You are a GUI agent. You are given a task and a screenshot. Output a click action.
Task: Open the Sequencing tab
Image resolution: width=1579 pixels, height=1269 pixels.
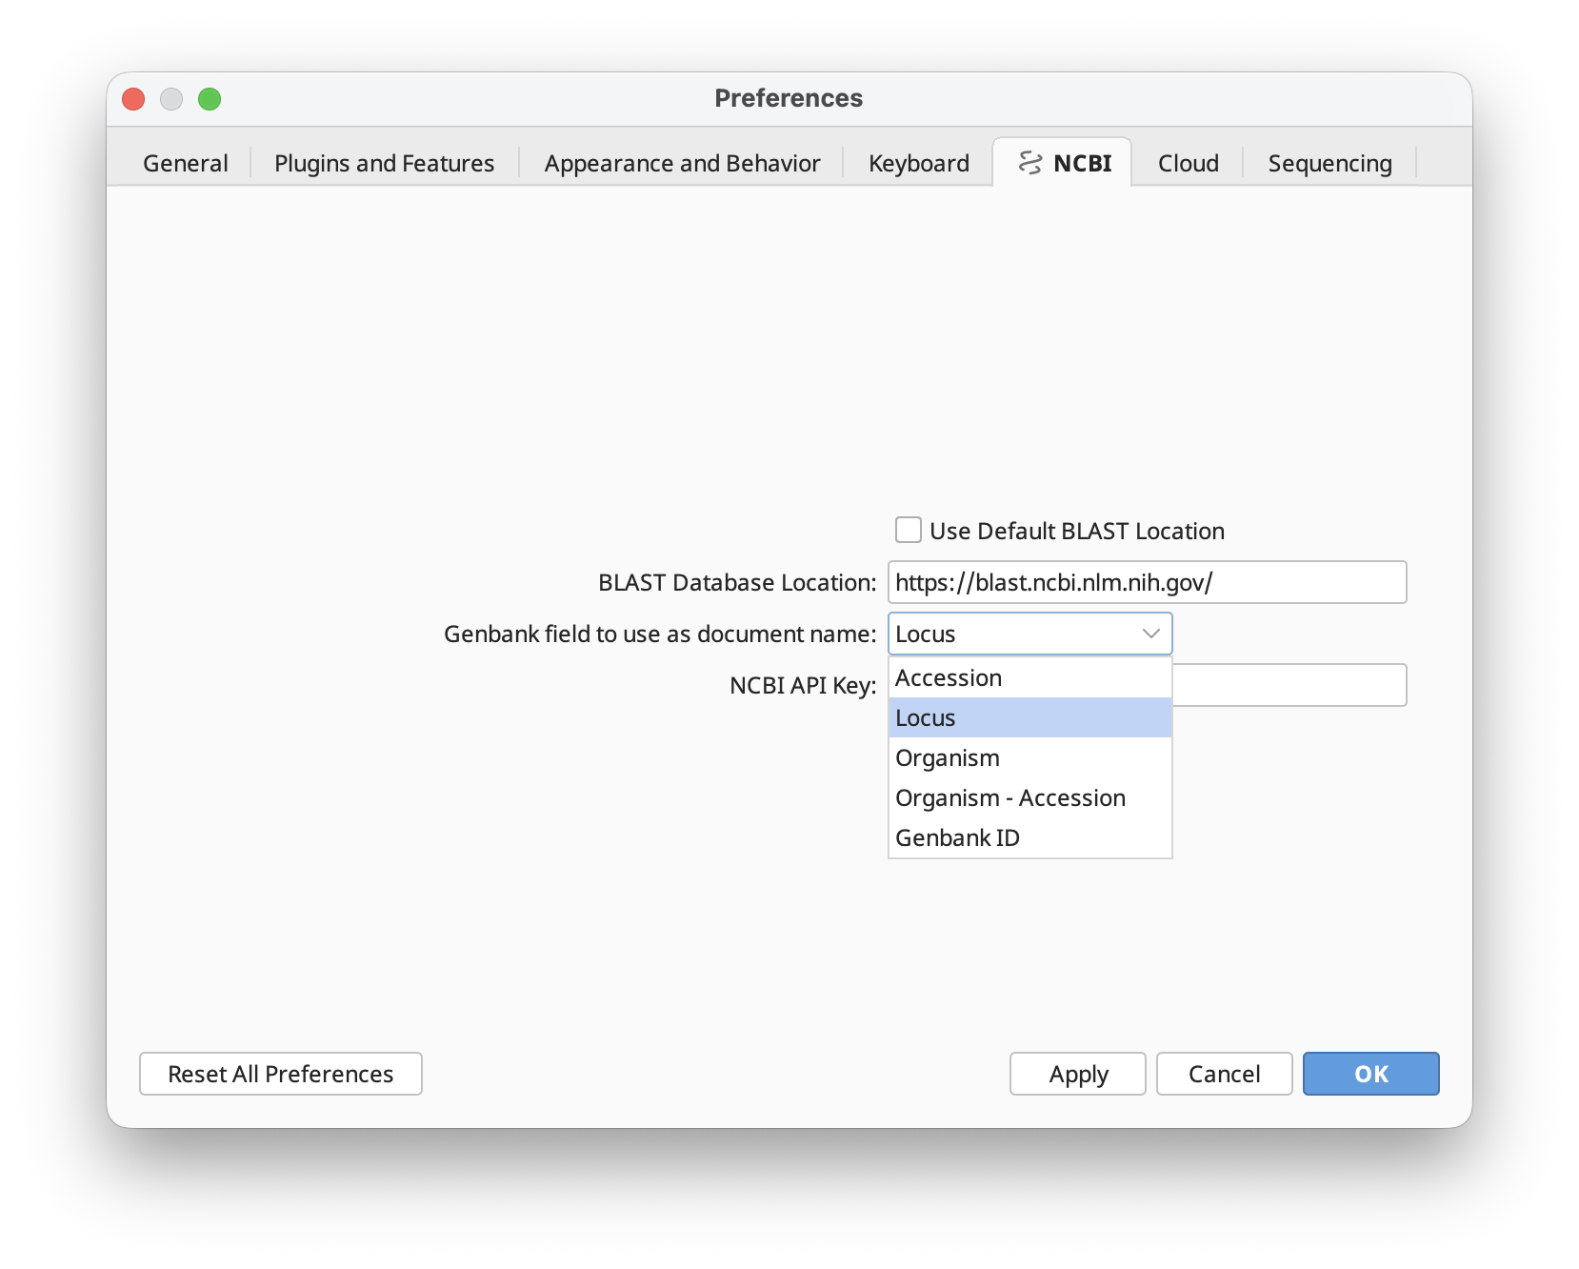[1329, 163]
